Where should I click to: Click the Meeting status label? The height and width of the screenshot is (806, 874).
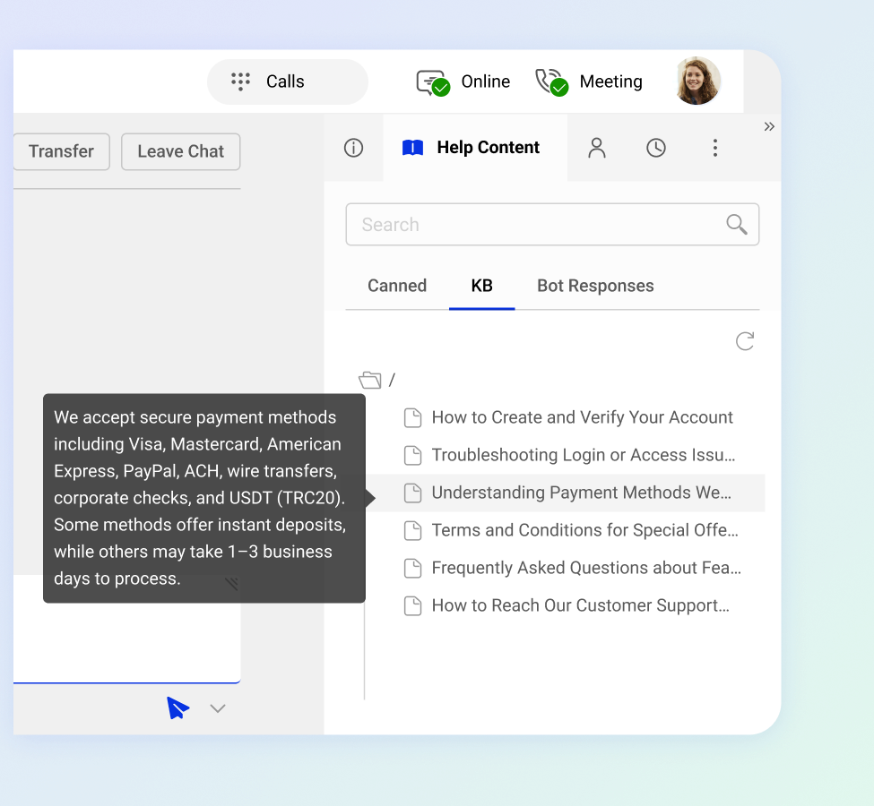(x=611, y=81)
